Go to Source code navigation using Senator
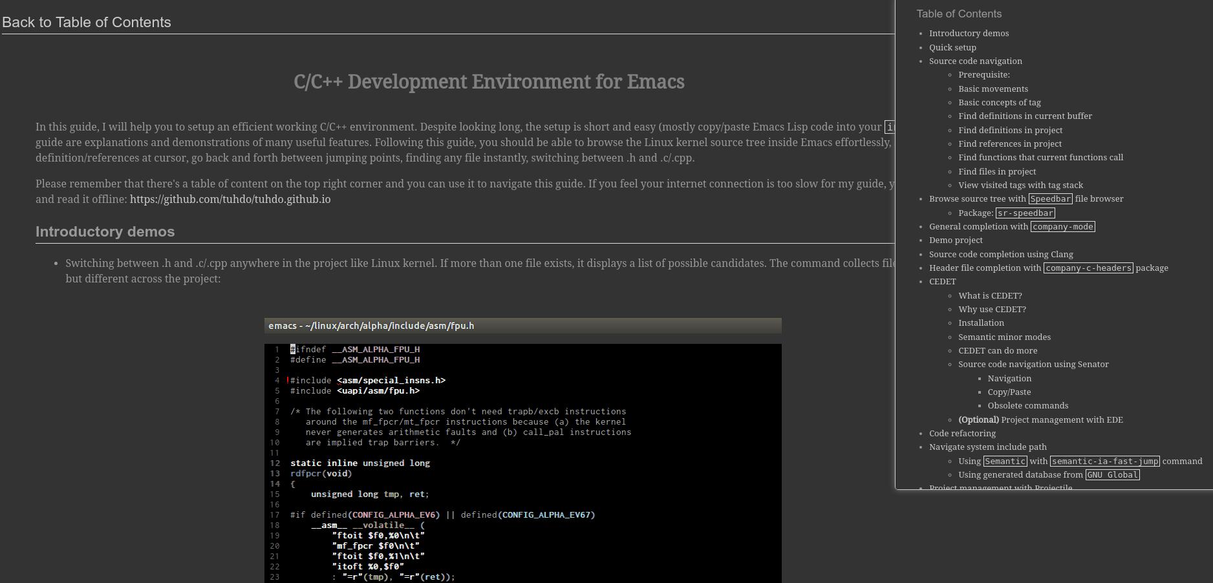 (1033, 365)
